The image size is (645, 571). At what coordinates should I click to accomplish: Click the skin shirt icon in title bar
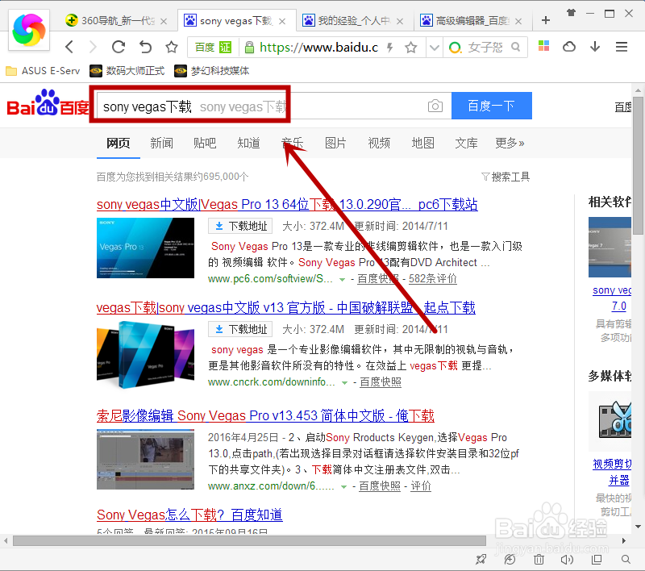click(x=571, y=13)
